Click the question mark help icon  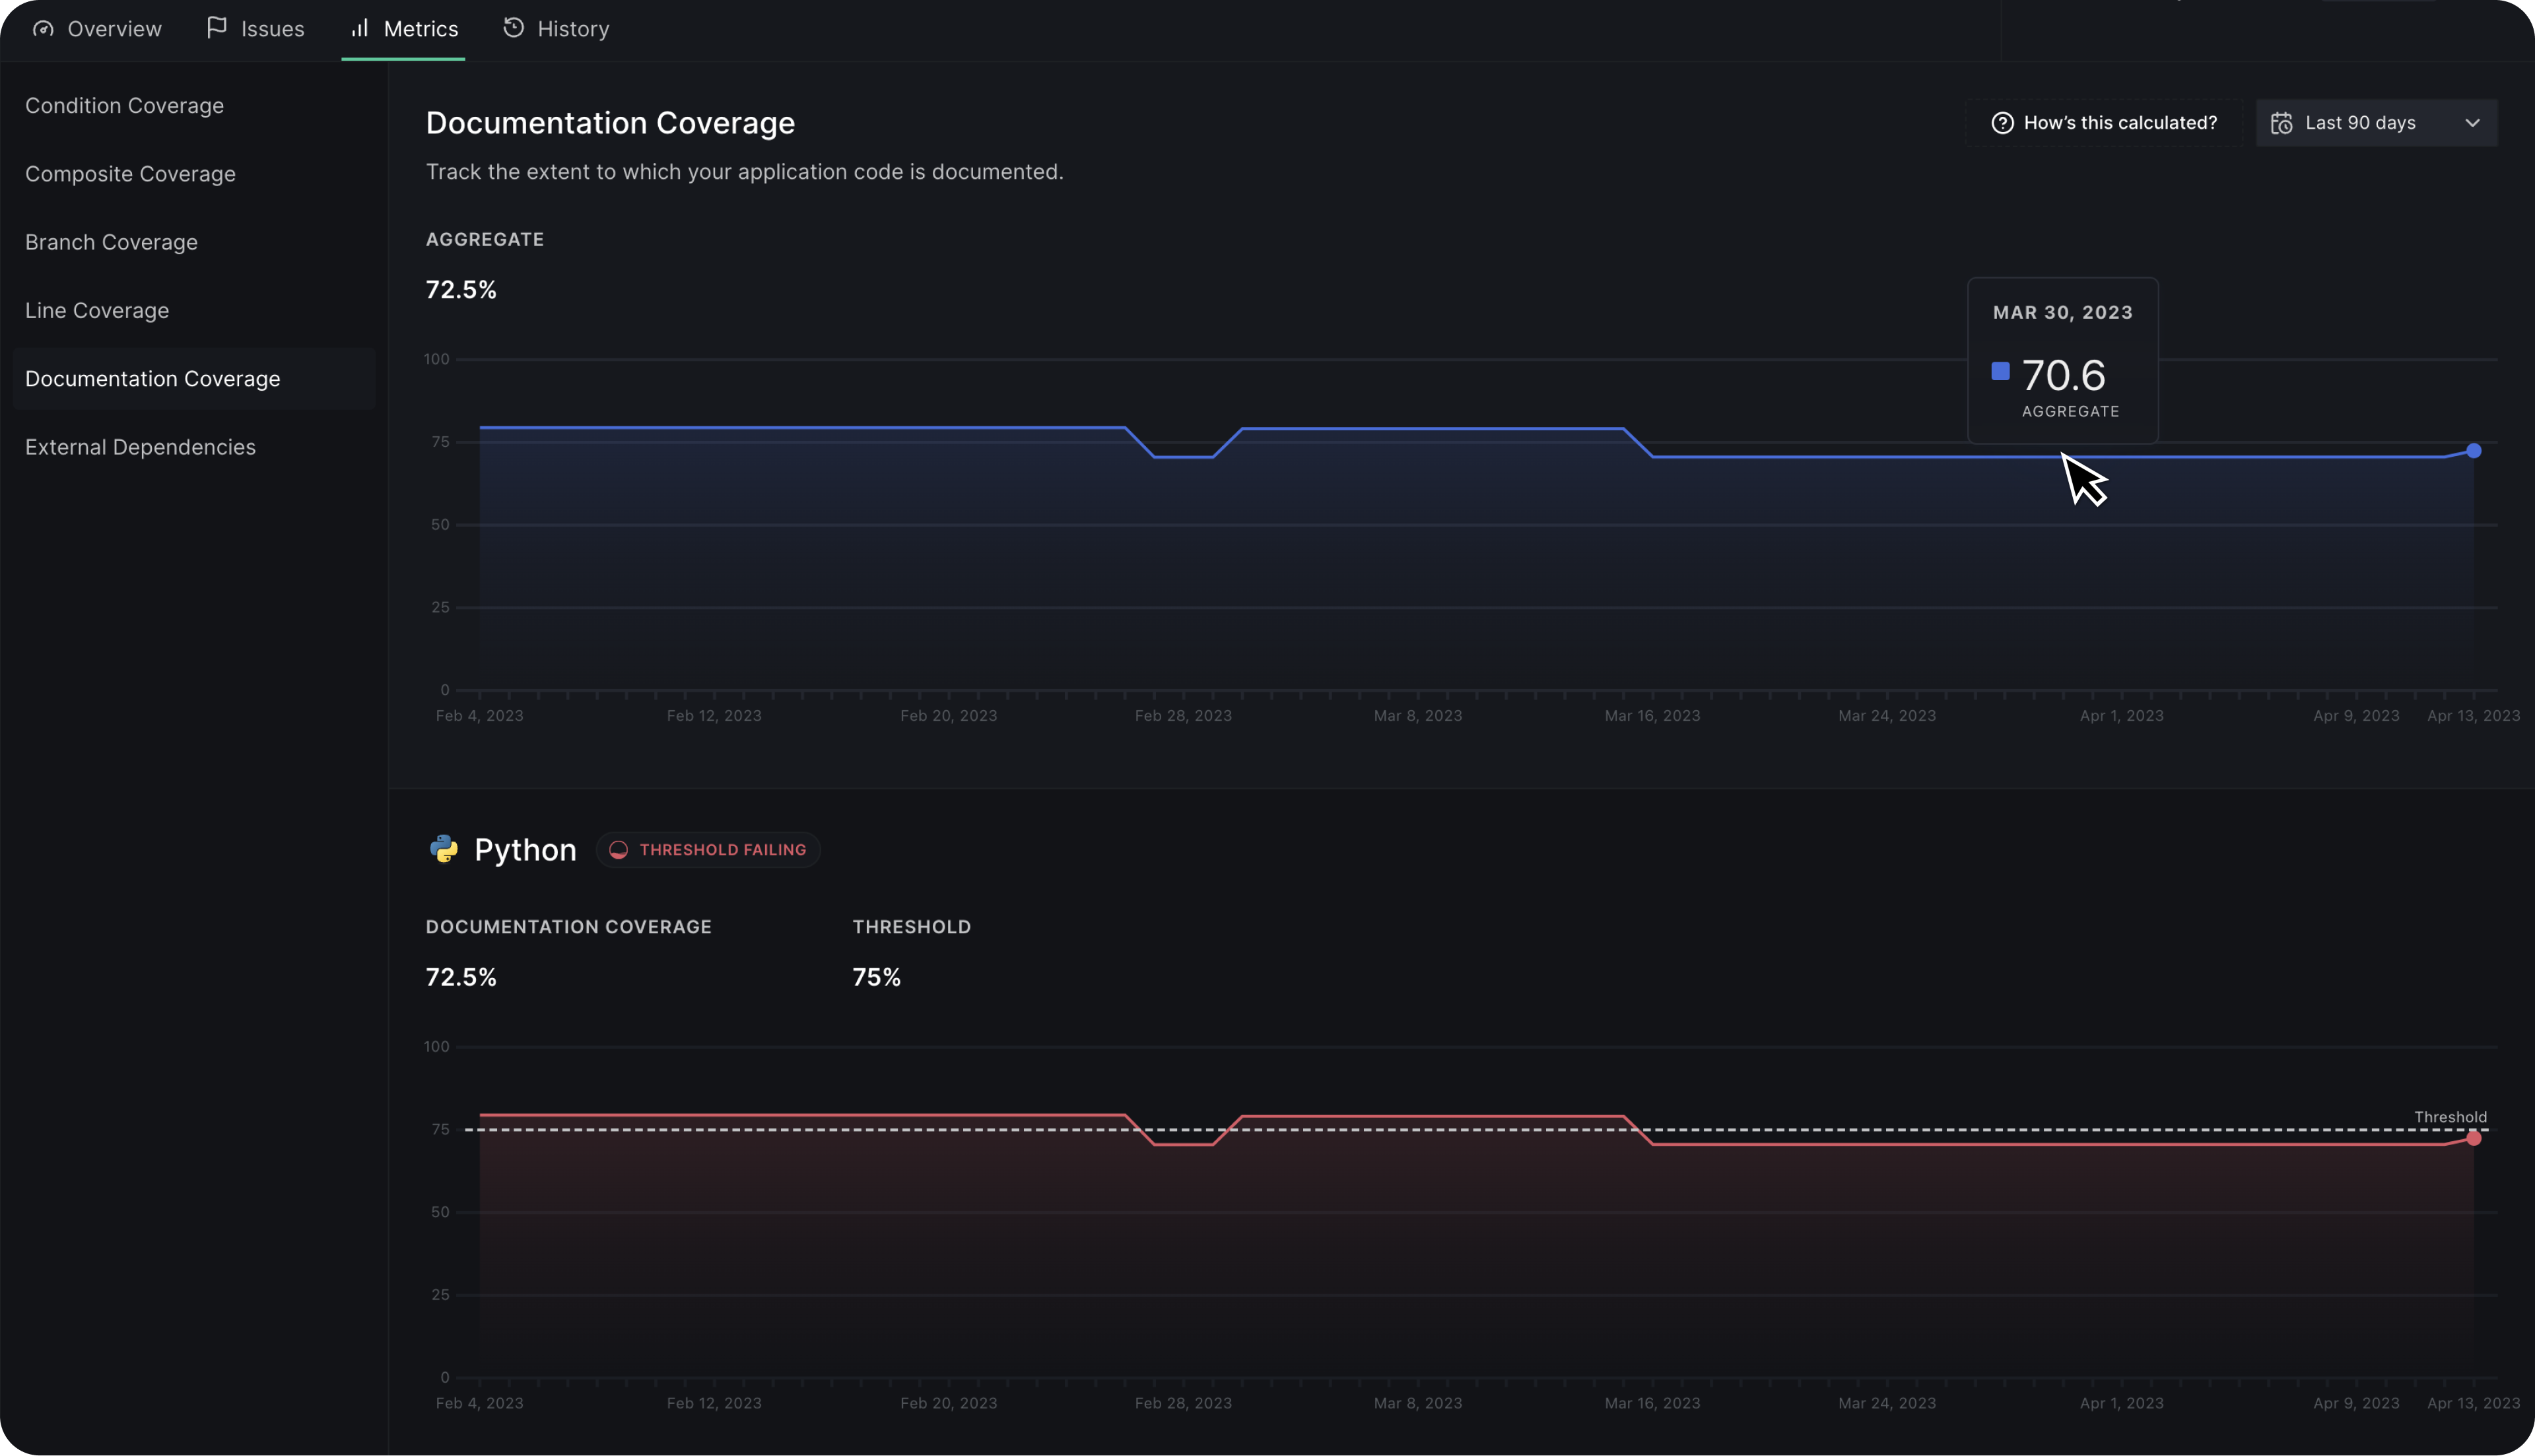(x=2002, y=123)
